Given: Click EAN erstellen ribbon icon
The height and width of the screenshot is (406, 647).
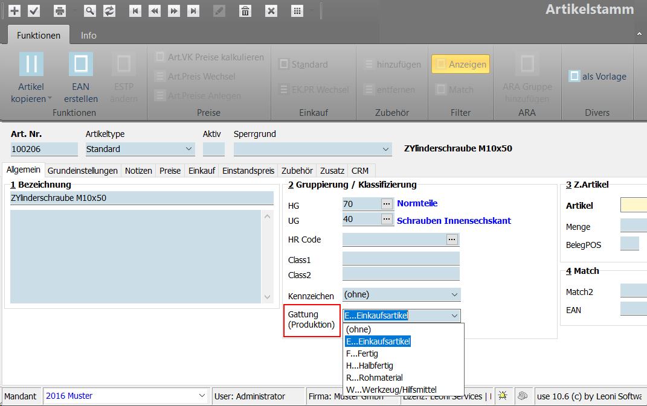Looking at the screenshot, I should tap(80, 64).
